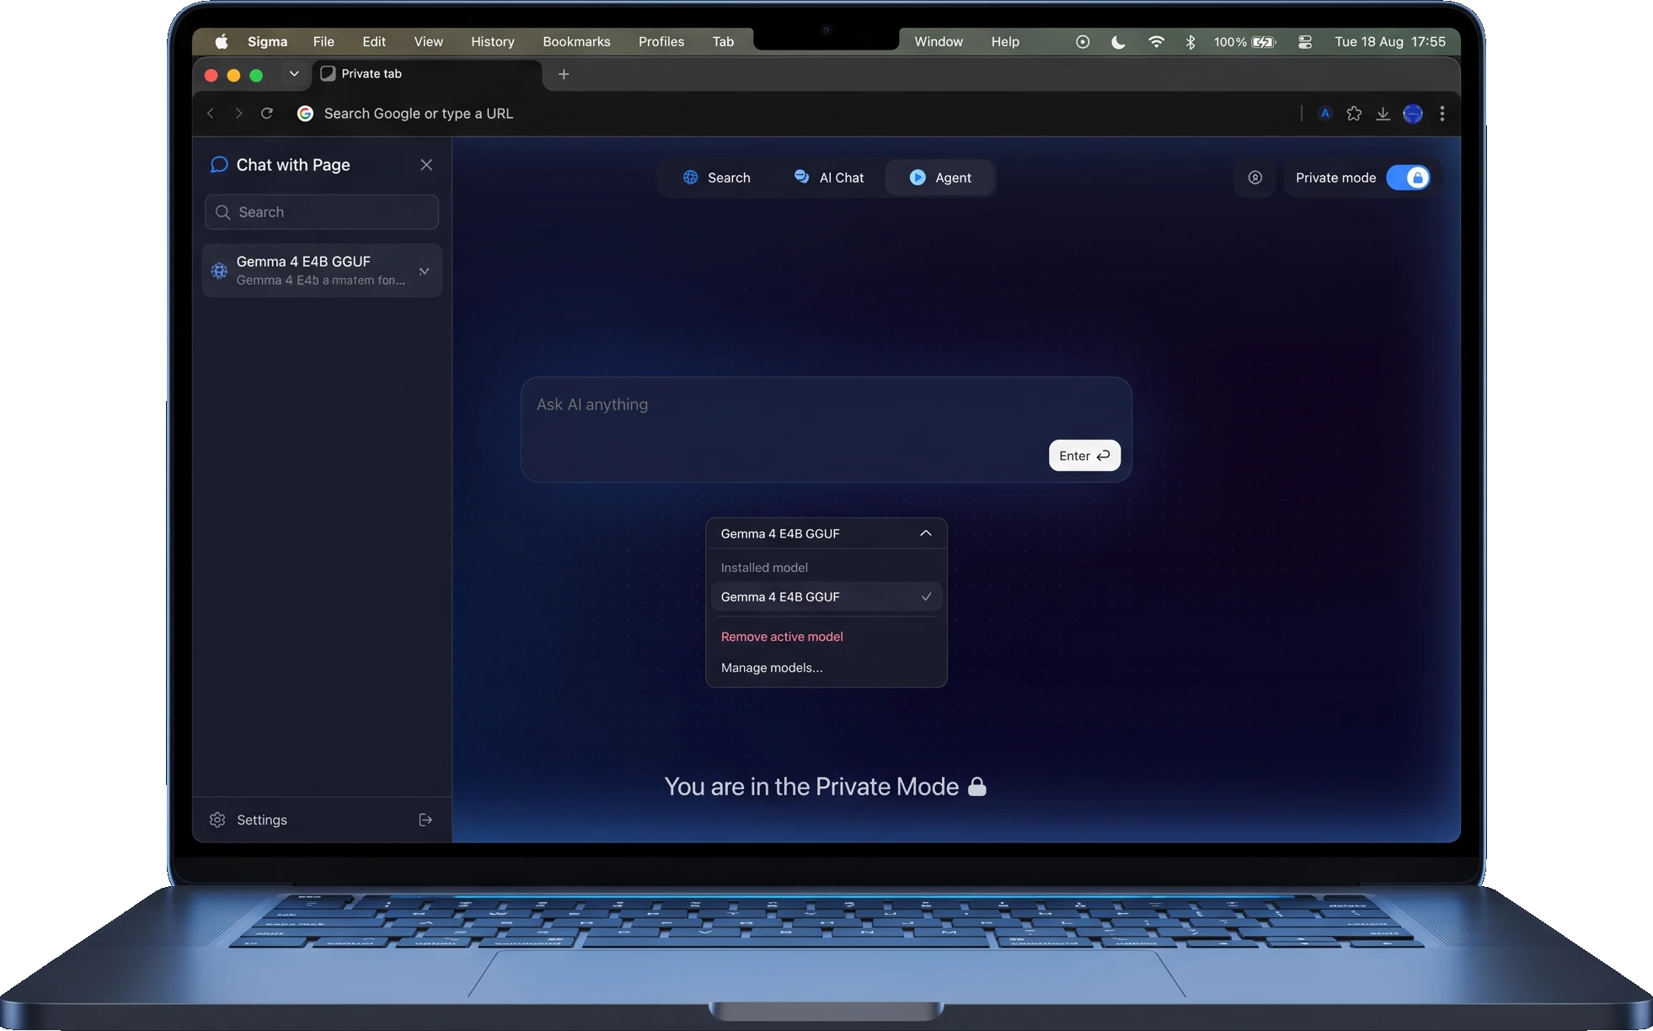Viewport: 1653px width, 1031px height.
Task: Open the Tab menu
Action: tap(723, 41)
